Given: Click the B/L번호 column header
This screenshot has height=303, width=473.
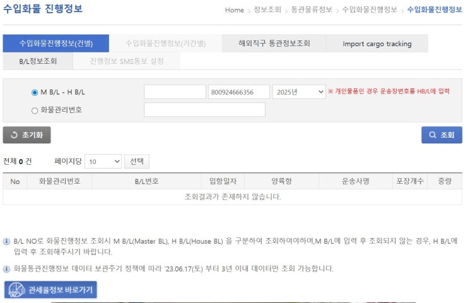Looking at the screenshot, I should pos(146,181).
